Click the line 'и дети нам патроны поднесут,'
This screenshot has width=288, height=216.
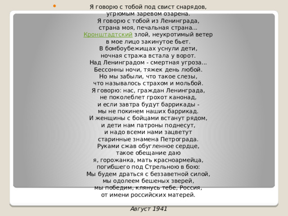tap(148, 125)
